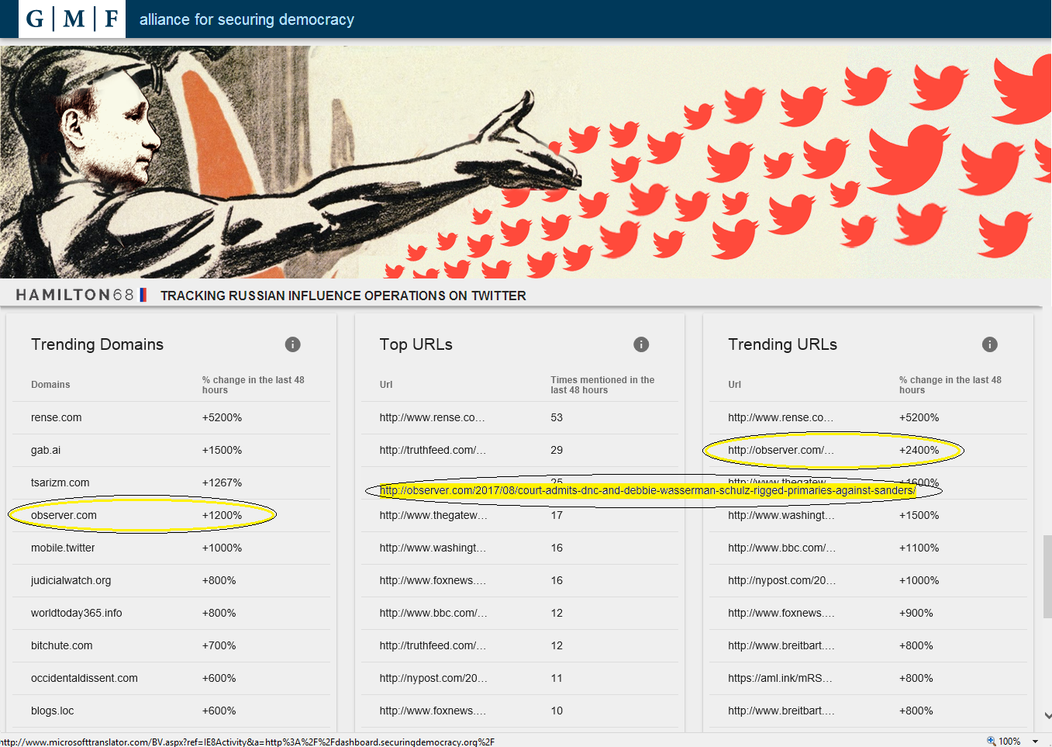Image resolution: width=1052 pixels, height=747 pixels.
Task: Click the highlighted observer.com full URL tooltip
Action: 647,490
